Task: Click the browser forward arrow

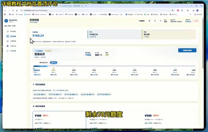Action: [9, 10]
